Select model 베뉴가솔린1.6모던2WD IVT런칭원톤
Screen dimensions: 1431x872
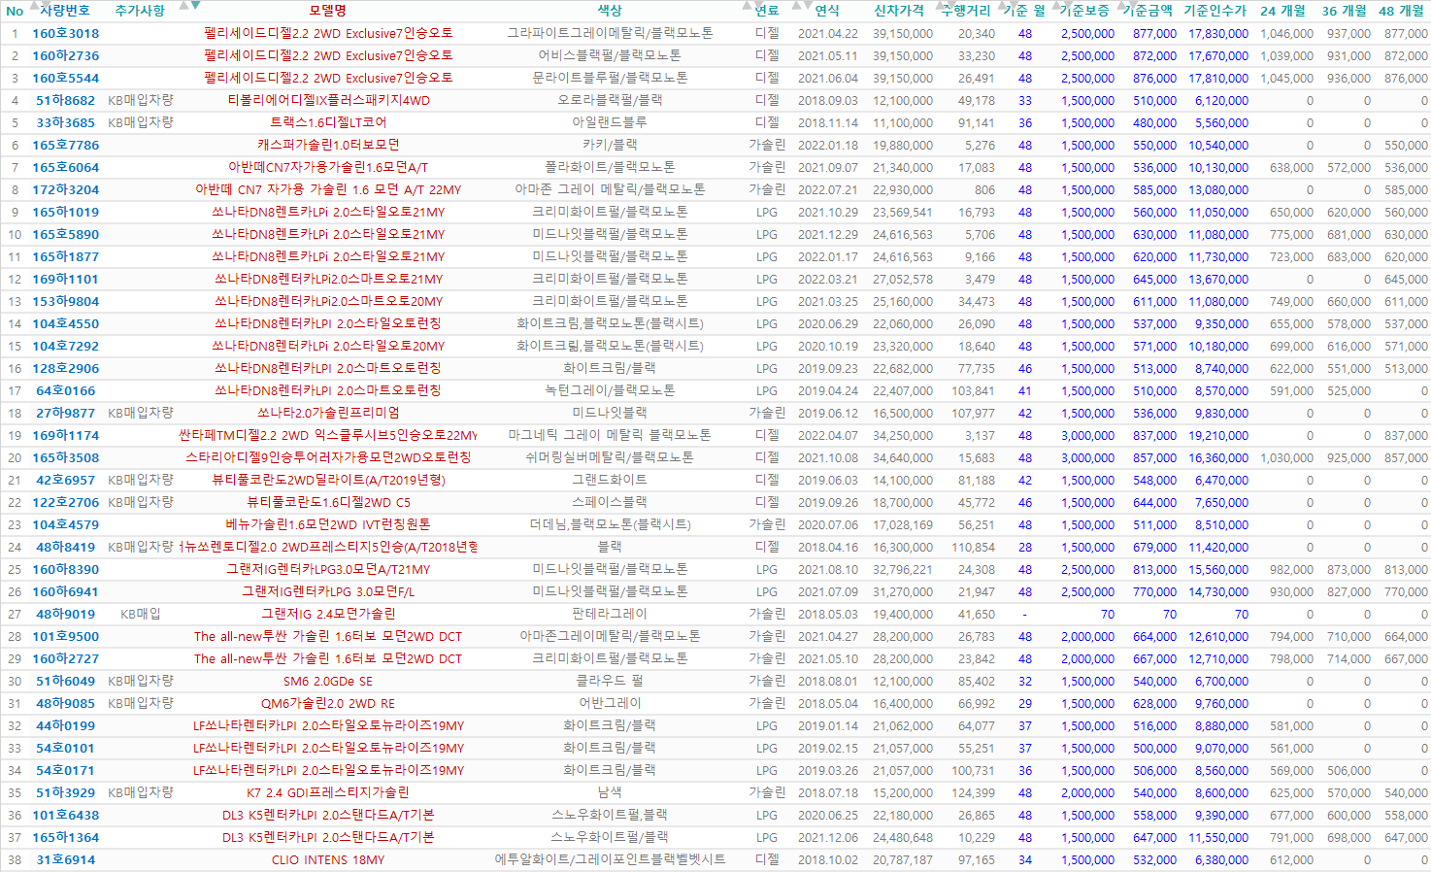coord(328,524)
